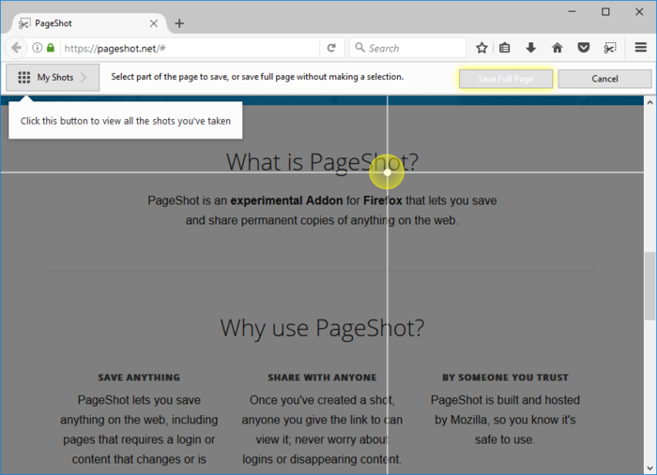This screenshot has height=475, width=657.
Task: Click the green secure padlock icon
Action: point(51,48)
